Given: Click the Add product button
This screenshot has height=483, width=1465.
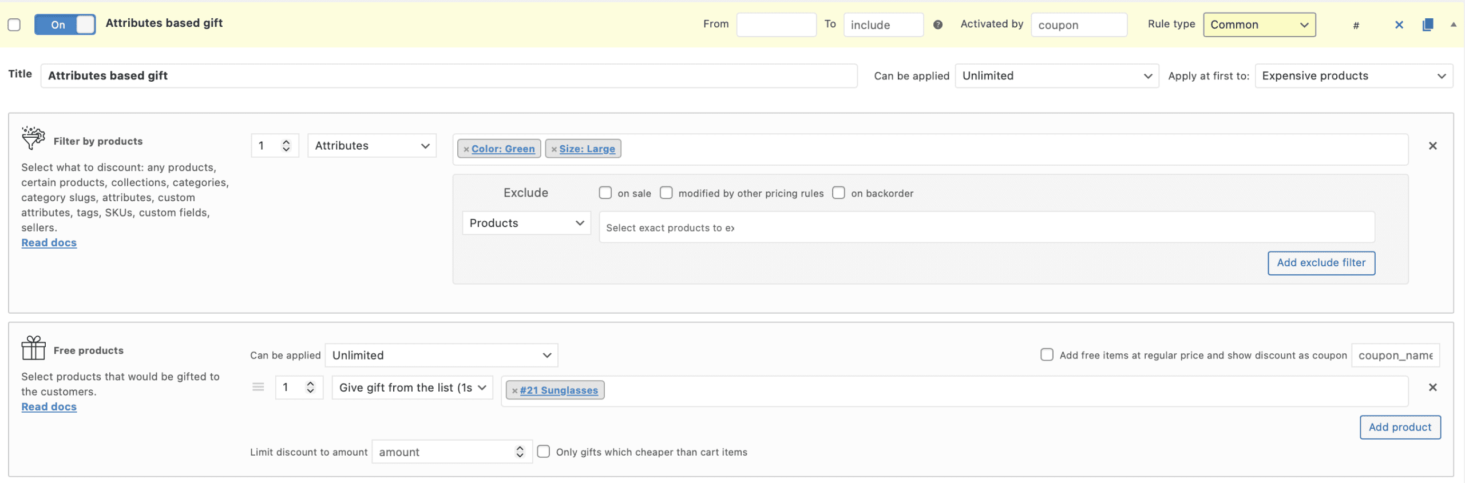Looking at the screenshot, I should [x=1400, y=428].
